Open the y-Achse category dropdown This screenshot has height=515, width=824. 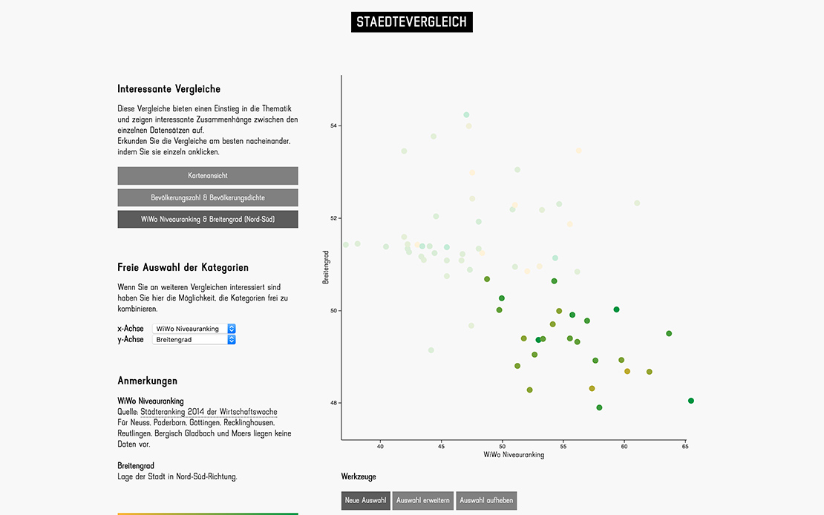coord(194,340)
